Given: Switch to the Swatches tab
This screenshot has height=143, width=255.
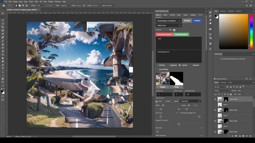Looking at the screenshot, I should tap(223, 11).
